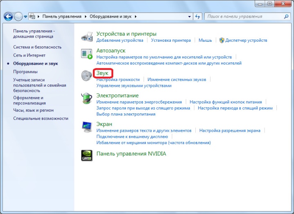294x214 pixels.
Task: Click Настройка параметров по умолчанию для носителей
Action: pyautogui.click(x=164, y=57)
